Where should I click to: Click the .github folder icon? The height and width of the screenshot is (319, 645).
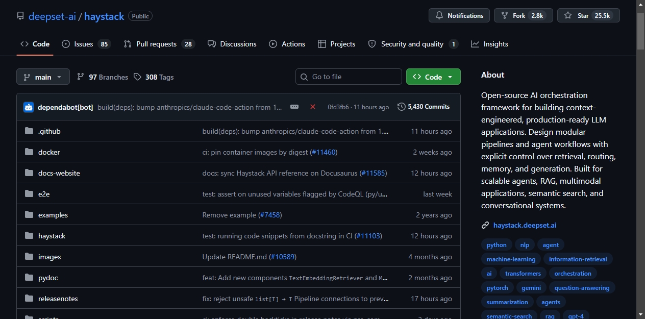(x=29, y=131)
